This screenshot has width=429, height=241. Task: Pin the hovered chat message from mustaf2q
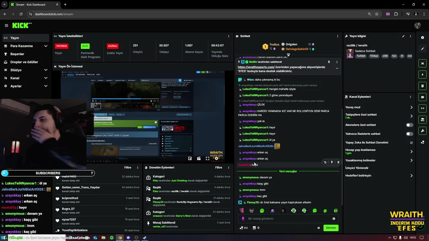[x=332, y=162]
